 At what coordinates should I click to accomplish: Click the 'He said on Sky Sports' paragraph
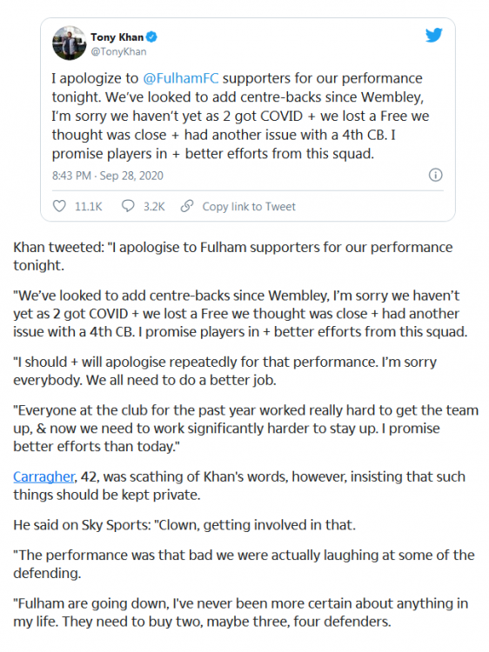point(184,525)
